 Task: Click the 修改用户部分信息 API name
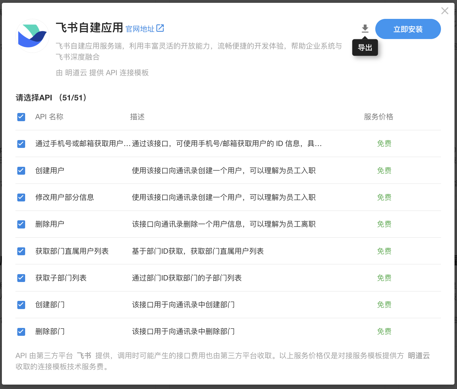coord(64,197)
